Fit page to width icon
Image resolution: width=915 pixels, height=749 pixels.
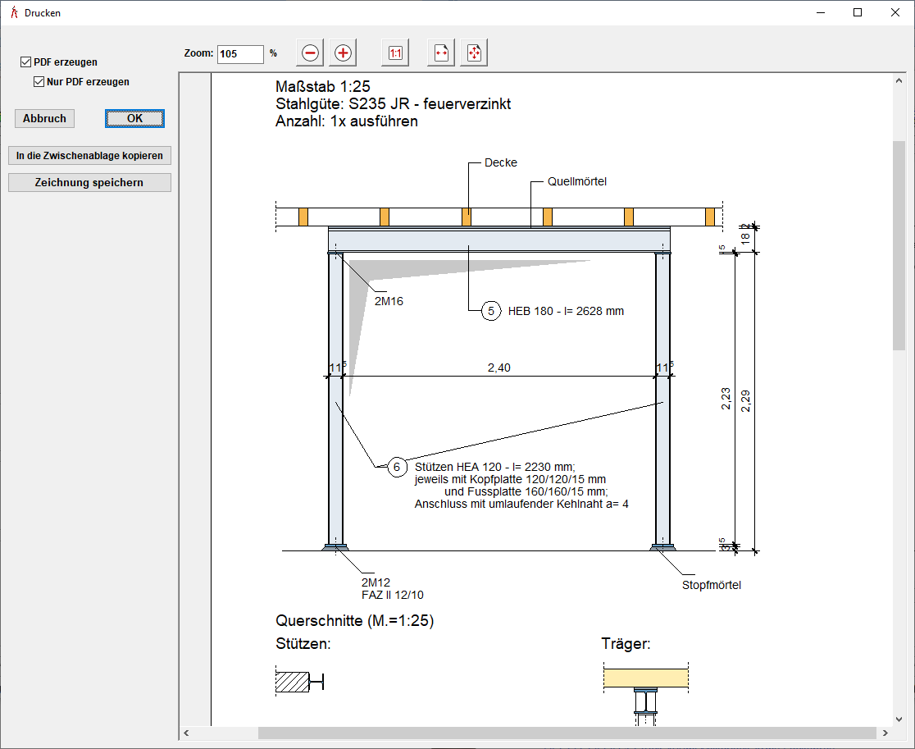[x=441, y=53]
